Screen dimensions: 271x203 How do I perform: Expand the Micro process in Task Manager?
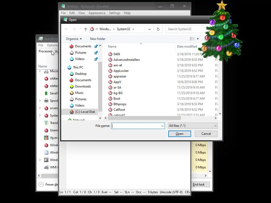tap(40, 71)
